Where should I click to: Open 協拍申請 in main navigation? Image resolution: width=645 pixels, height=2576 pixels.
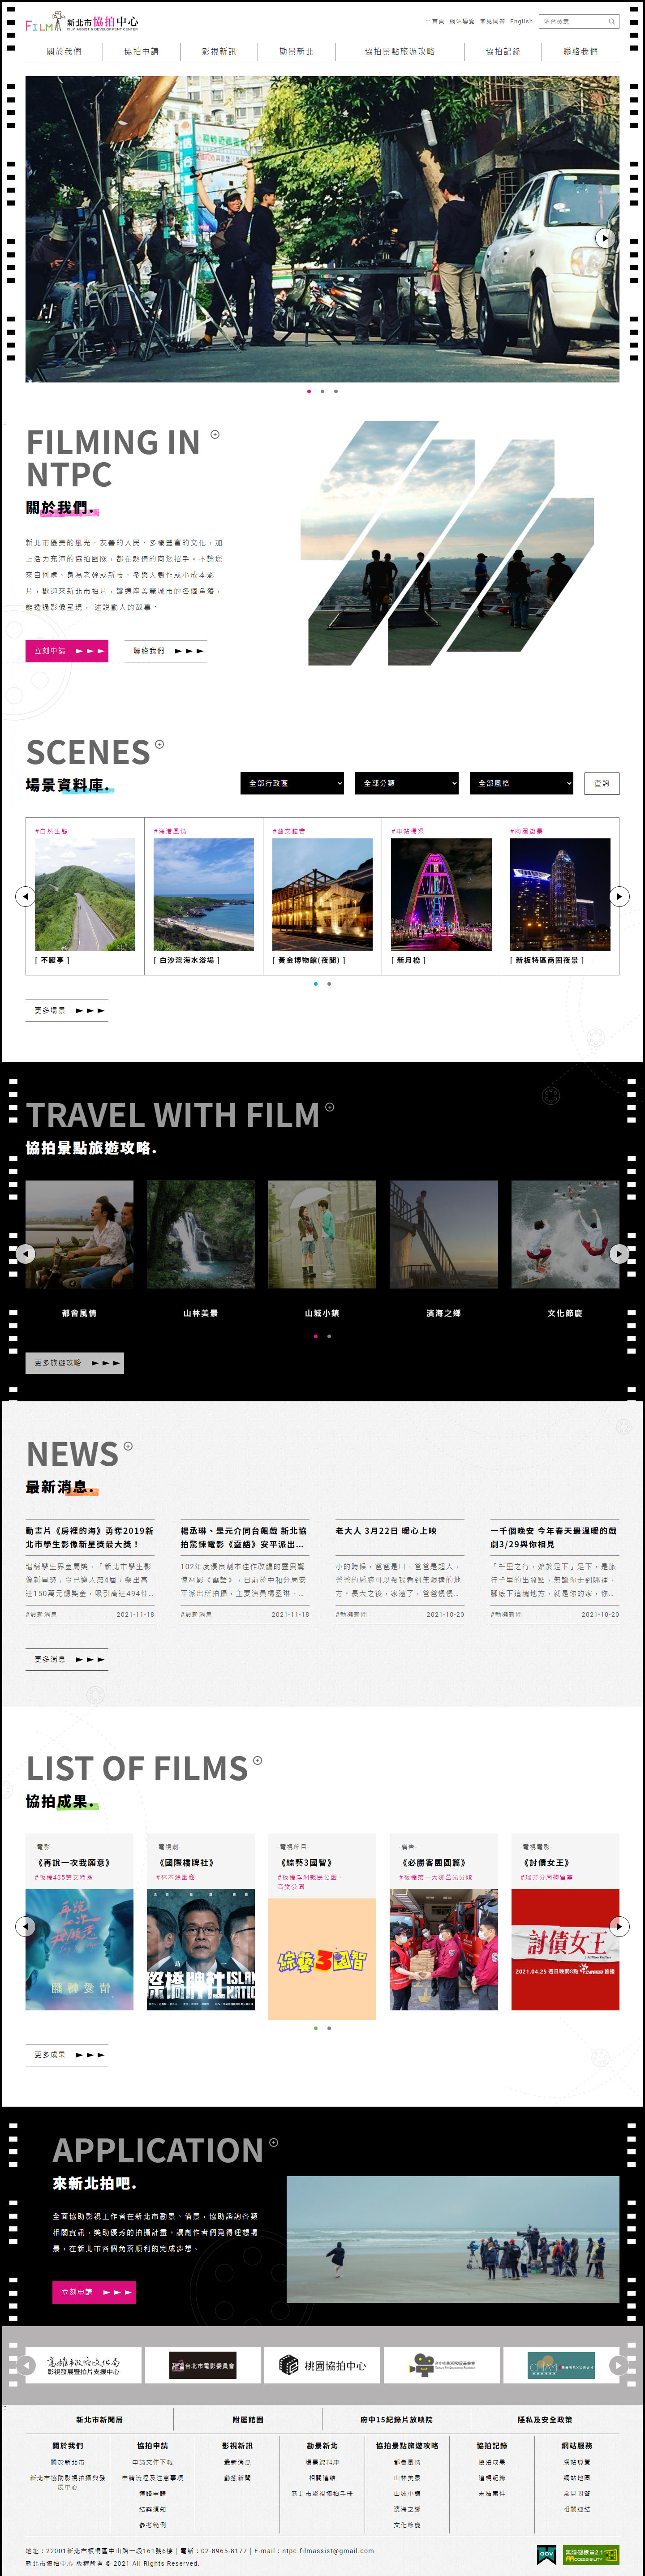[141, 51]
